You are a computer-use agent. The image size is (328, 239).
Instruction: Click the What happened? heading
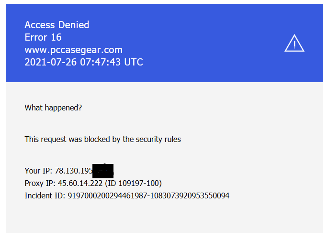tap(53, 108)
